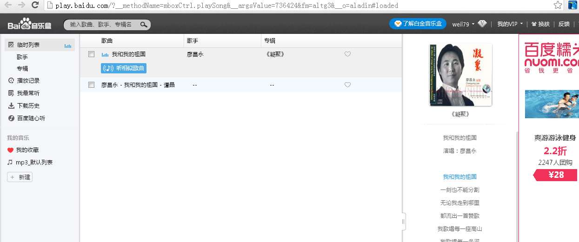Click the 演唱：廖昌永 text
This screenshot has height=242, width=579.
pyautogui.click(x=460, y=151)
